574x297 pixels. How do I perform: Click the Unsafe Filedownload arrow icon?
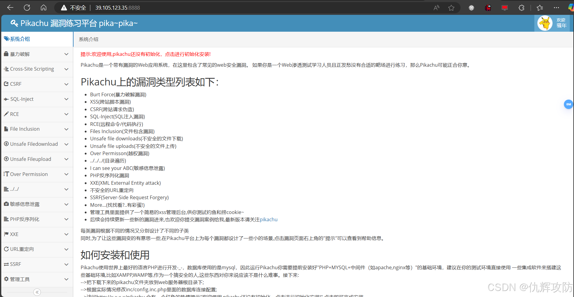click(x=6, y=144)
